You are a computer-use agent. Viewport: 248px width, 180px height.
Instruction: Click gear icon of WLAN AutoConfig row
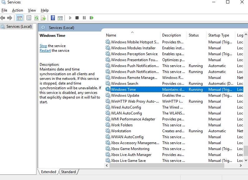click(x=108, y=113)
